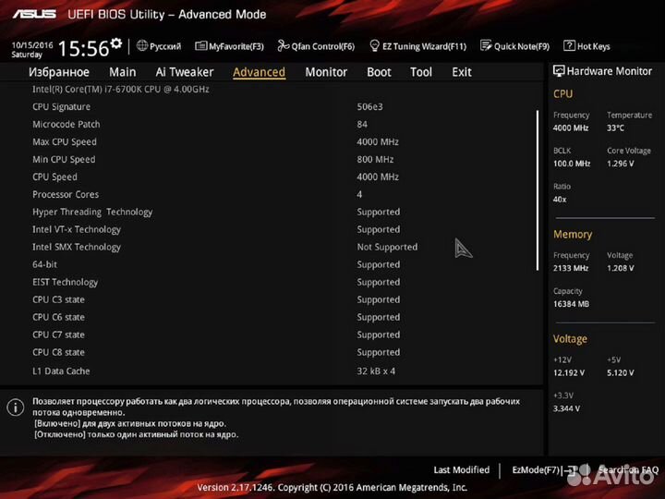
Task: Click the globe language icon
Action: 142,45
